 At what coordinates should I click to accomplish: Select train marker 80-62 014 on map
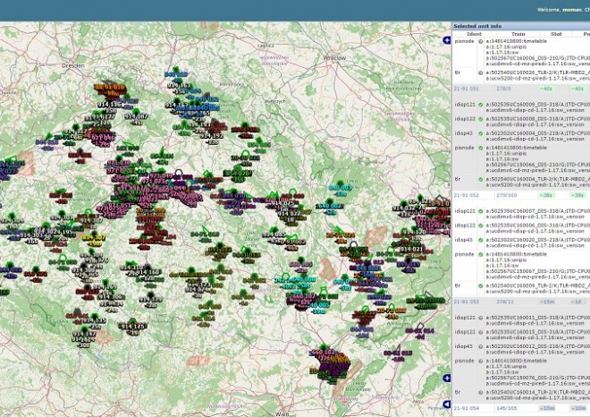(x=420, y=331)
